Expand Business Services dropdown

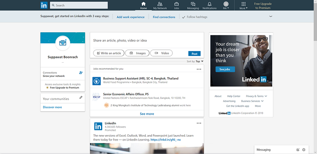[252, 101]
